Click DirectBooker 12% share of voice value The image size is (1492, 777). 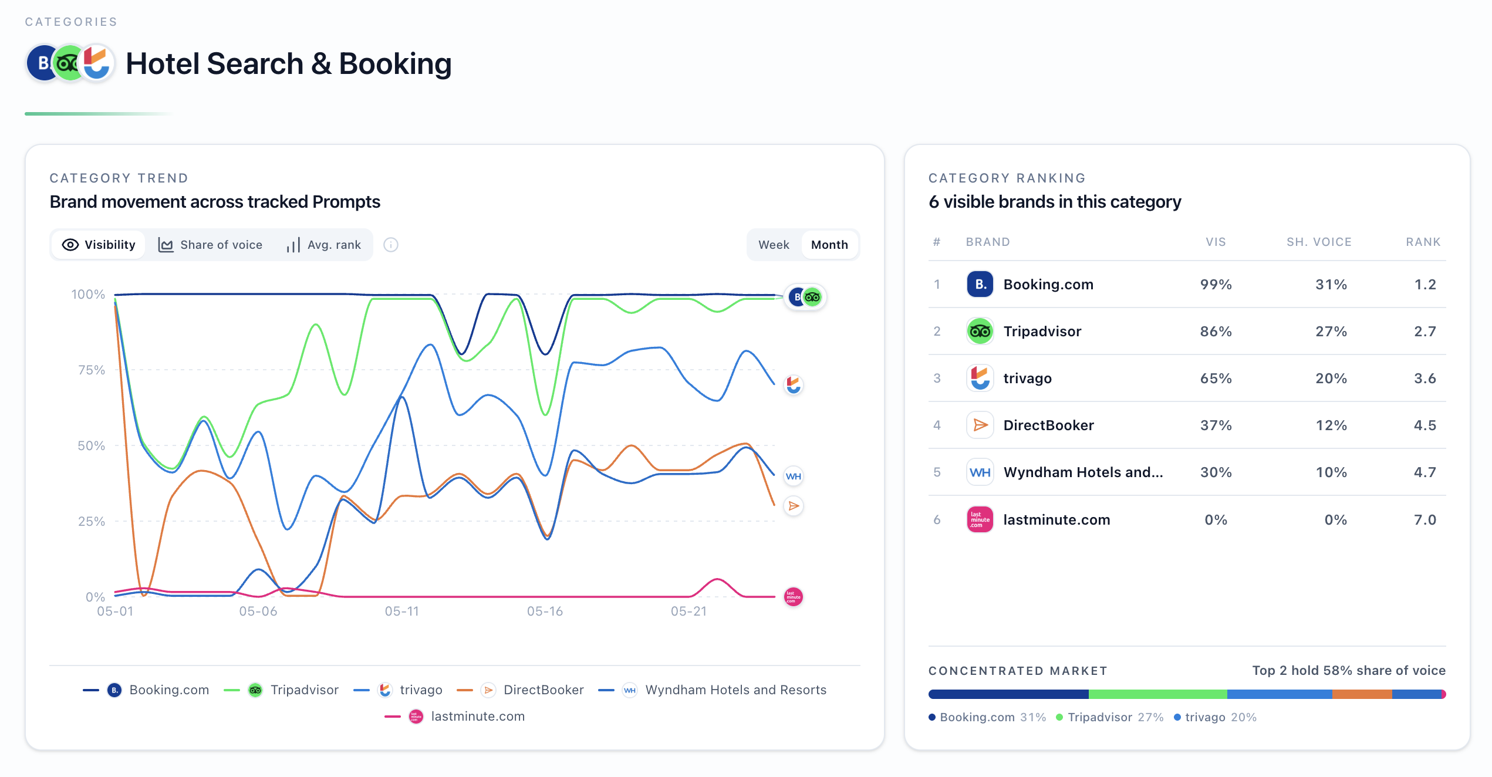1331,425
